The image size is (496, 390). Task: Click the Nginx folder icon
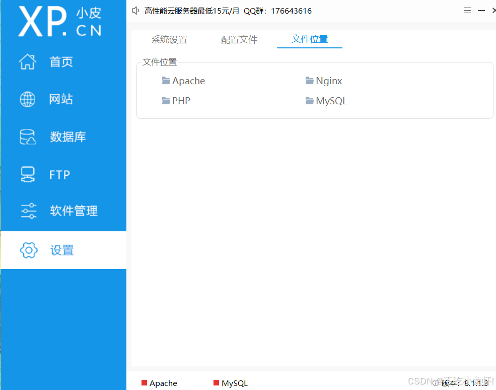click(x=309, y=81)
